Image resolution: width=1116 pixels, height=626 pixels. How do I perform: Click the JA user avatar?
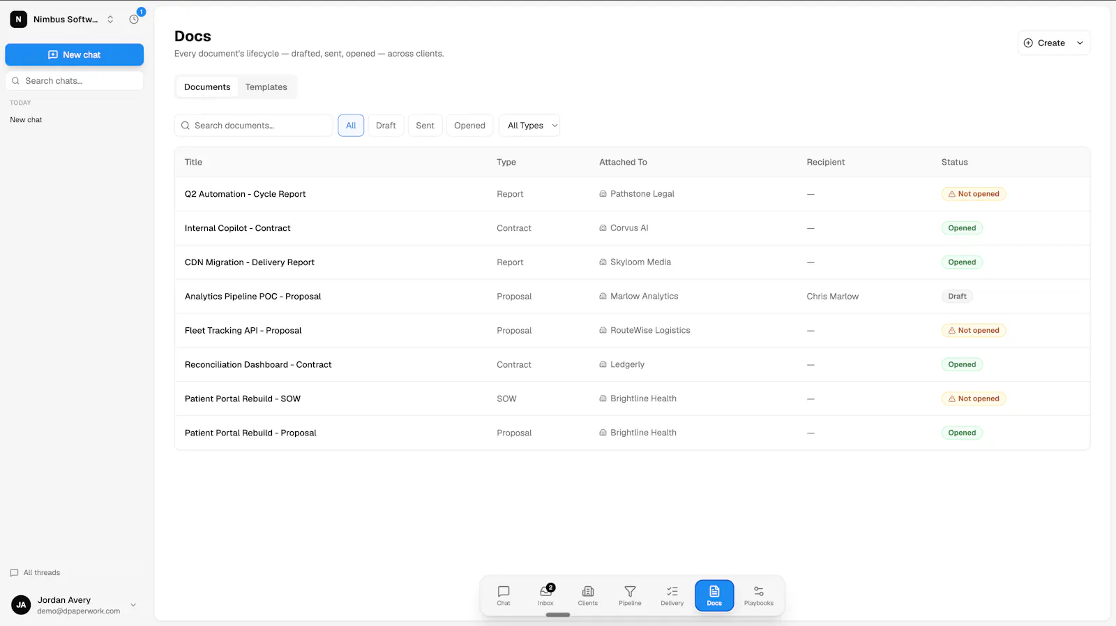pyautogui.click(x=21, y=605)
